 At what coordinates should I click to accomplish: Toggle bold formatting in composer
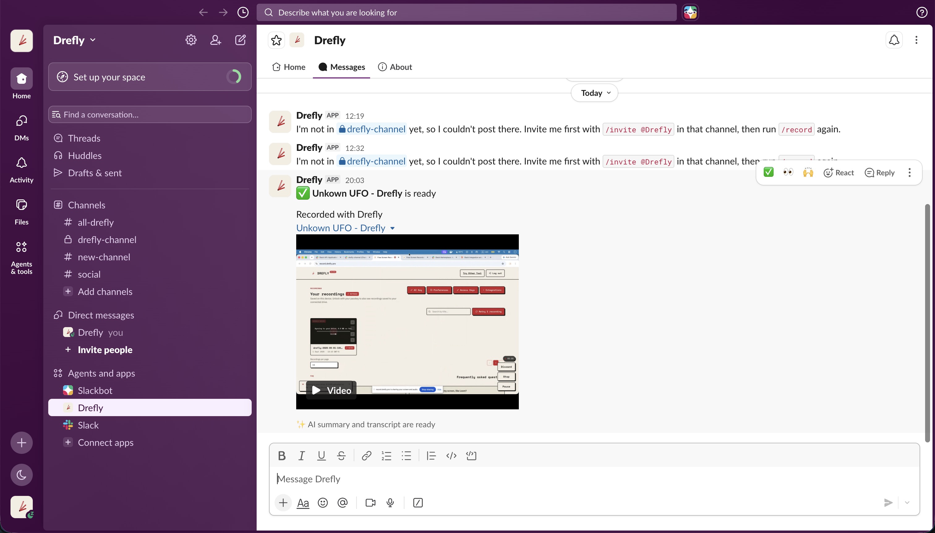tap(282, 456)
